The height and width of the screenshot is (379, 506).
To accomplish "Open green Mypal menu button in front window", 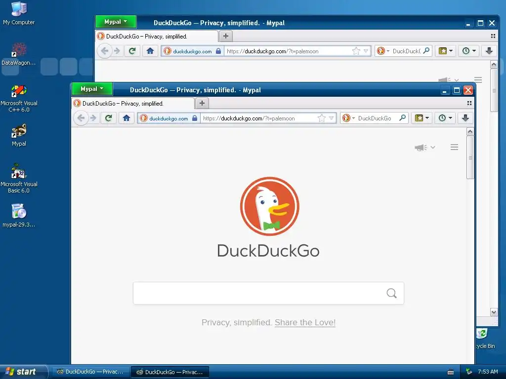I will [x=92, y=89].
